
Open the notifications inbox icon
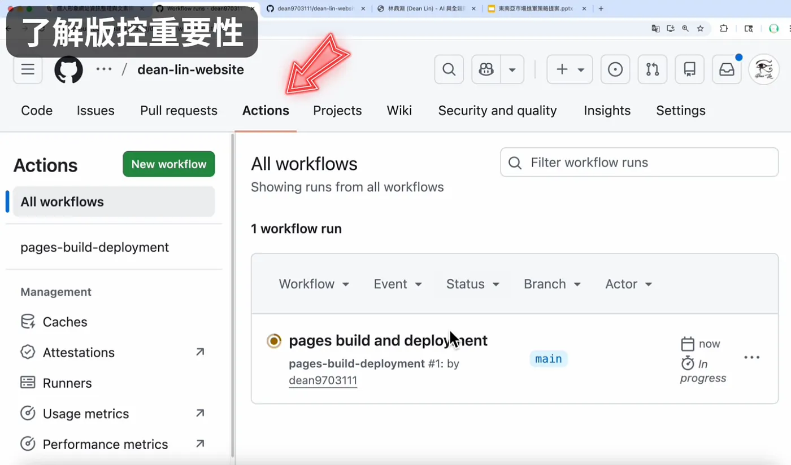pyautogui.click(x=727, y=69)
